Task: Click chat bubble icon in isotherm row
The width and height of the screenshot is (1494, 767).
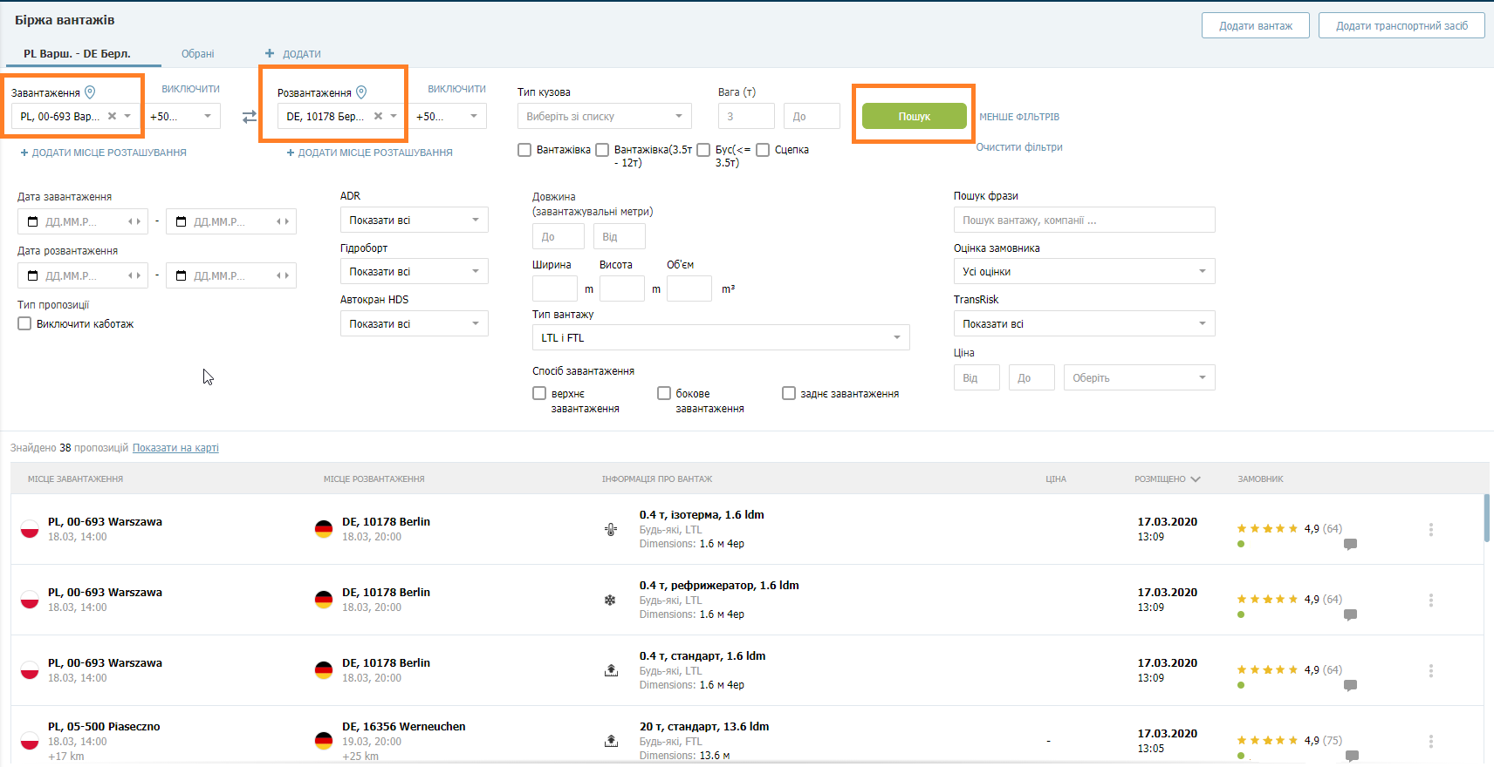Action: coord(1350,544)
